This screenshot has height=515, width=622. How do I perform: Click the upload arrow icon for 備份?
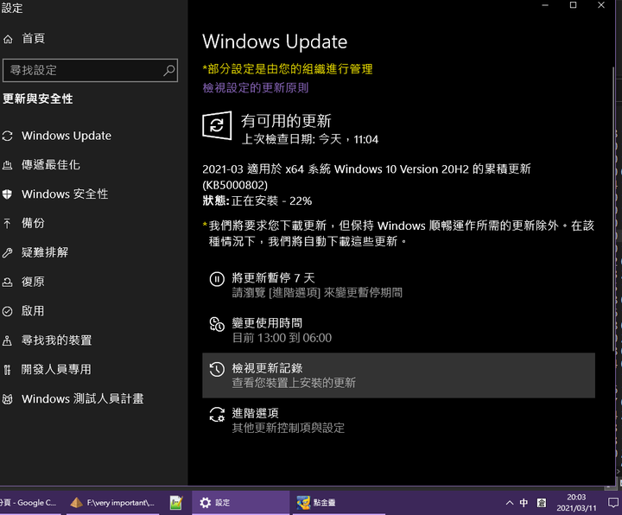(x=7, y=224)
